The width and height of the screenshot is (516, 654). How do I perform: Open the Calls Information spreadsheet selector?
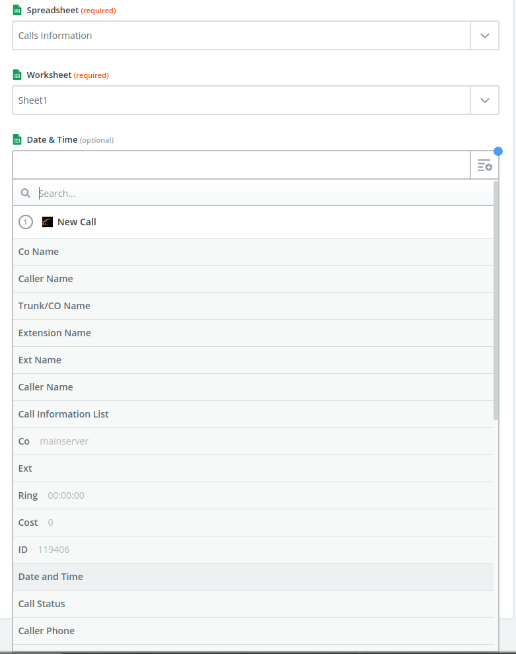pyautogui.click(x=241, y=35)
